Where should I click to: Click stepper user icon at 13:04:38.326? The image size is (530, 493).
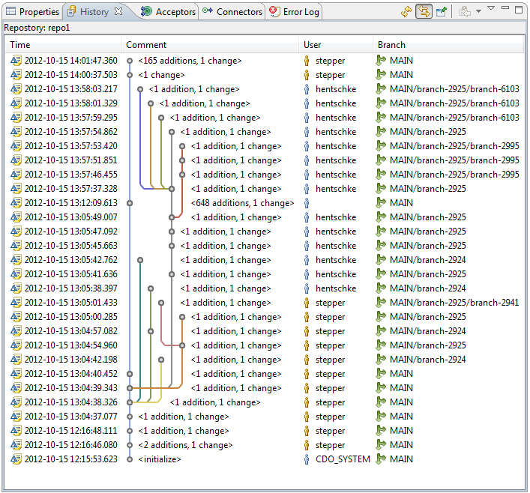click(x=307, y=402)
